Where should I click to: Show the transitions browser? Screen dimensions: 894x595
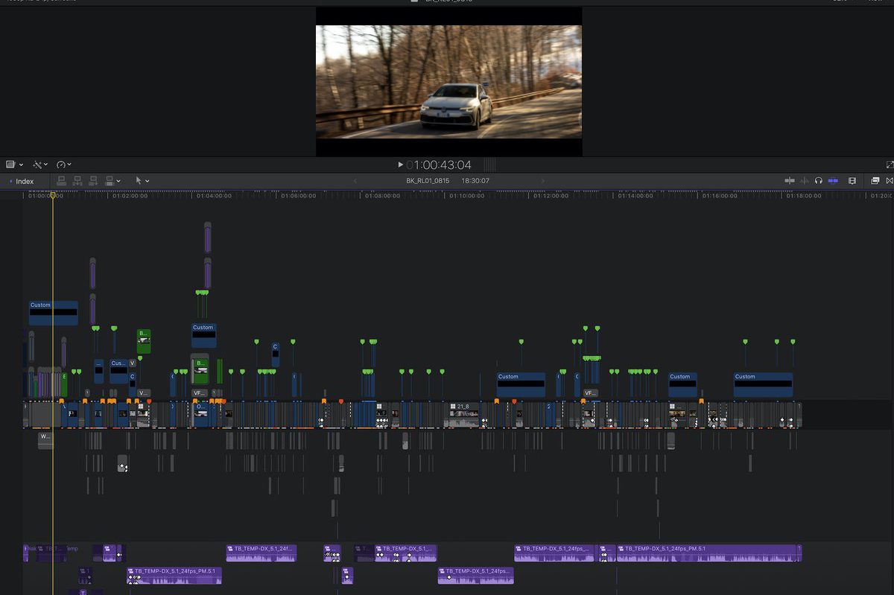tap(890, 181)
